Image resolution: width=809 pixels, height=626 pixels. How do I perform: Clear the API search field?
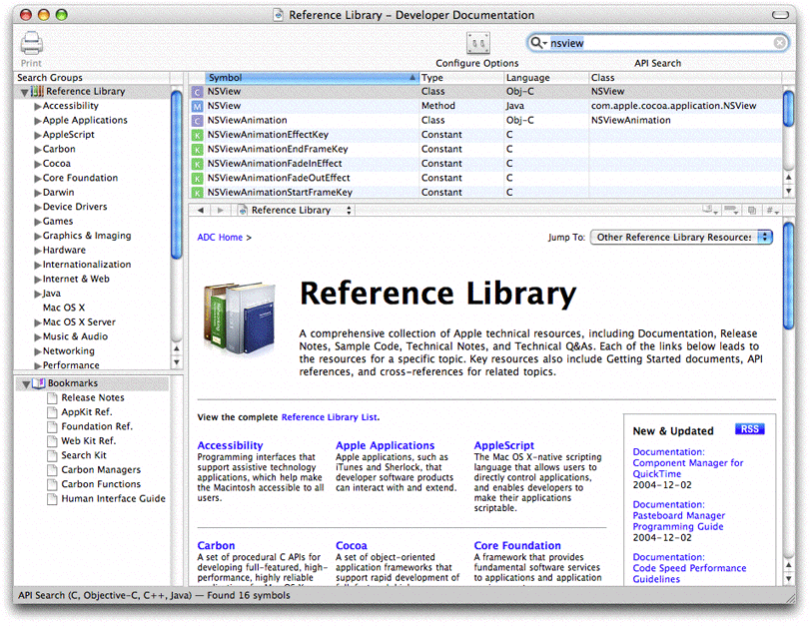tap(780, 43)
